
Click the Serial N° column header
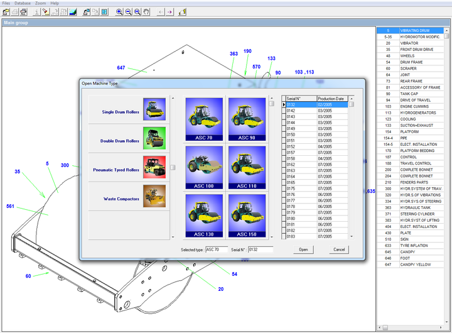point(301,99)
